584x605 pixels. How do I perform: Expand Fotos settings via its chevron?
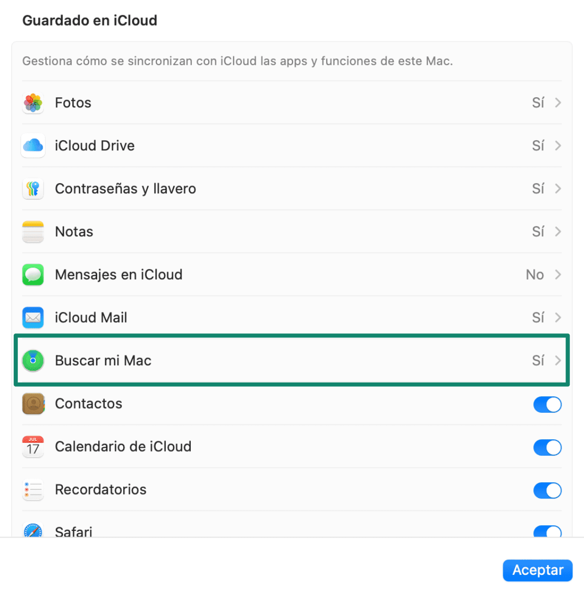click(x=557, y=103)
